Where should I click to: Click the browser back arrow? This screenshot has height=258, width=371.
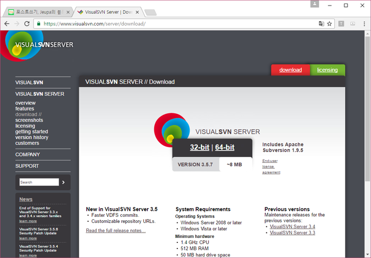tap(7, 24)
